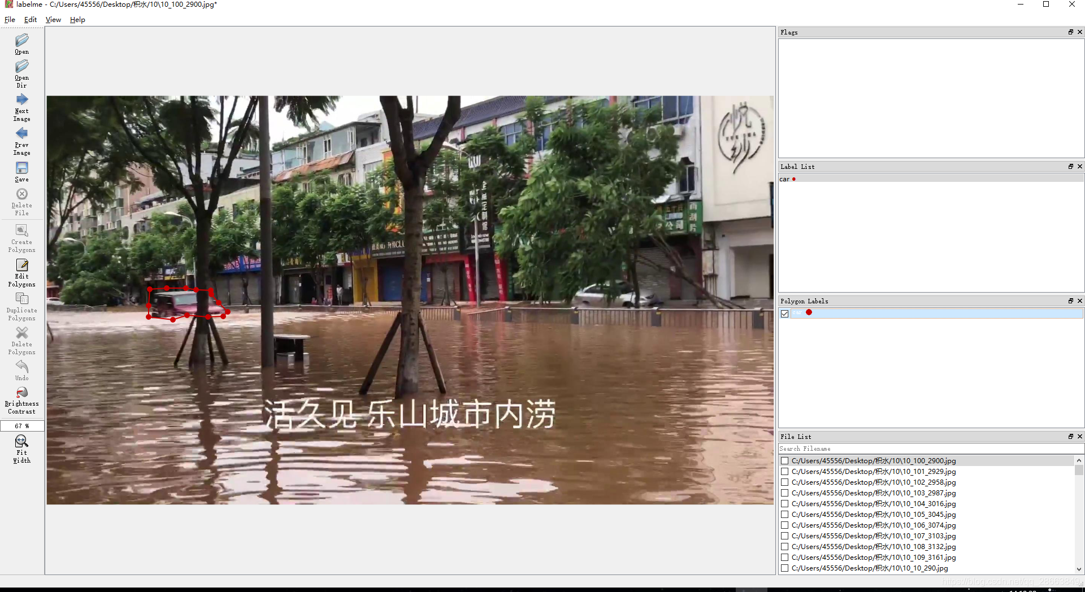This screenshot has width=1085, height=592.
Task: Check the box for 10_105_3045.jpg
Action: click(784, 514)
